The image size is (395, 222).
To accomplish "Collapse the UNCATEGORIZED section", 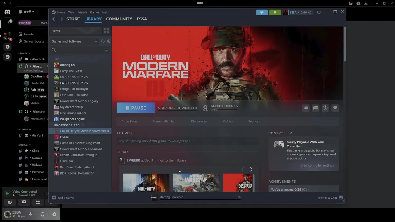I will click(x=52, y=125).
